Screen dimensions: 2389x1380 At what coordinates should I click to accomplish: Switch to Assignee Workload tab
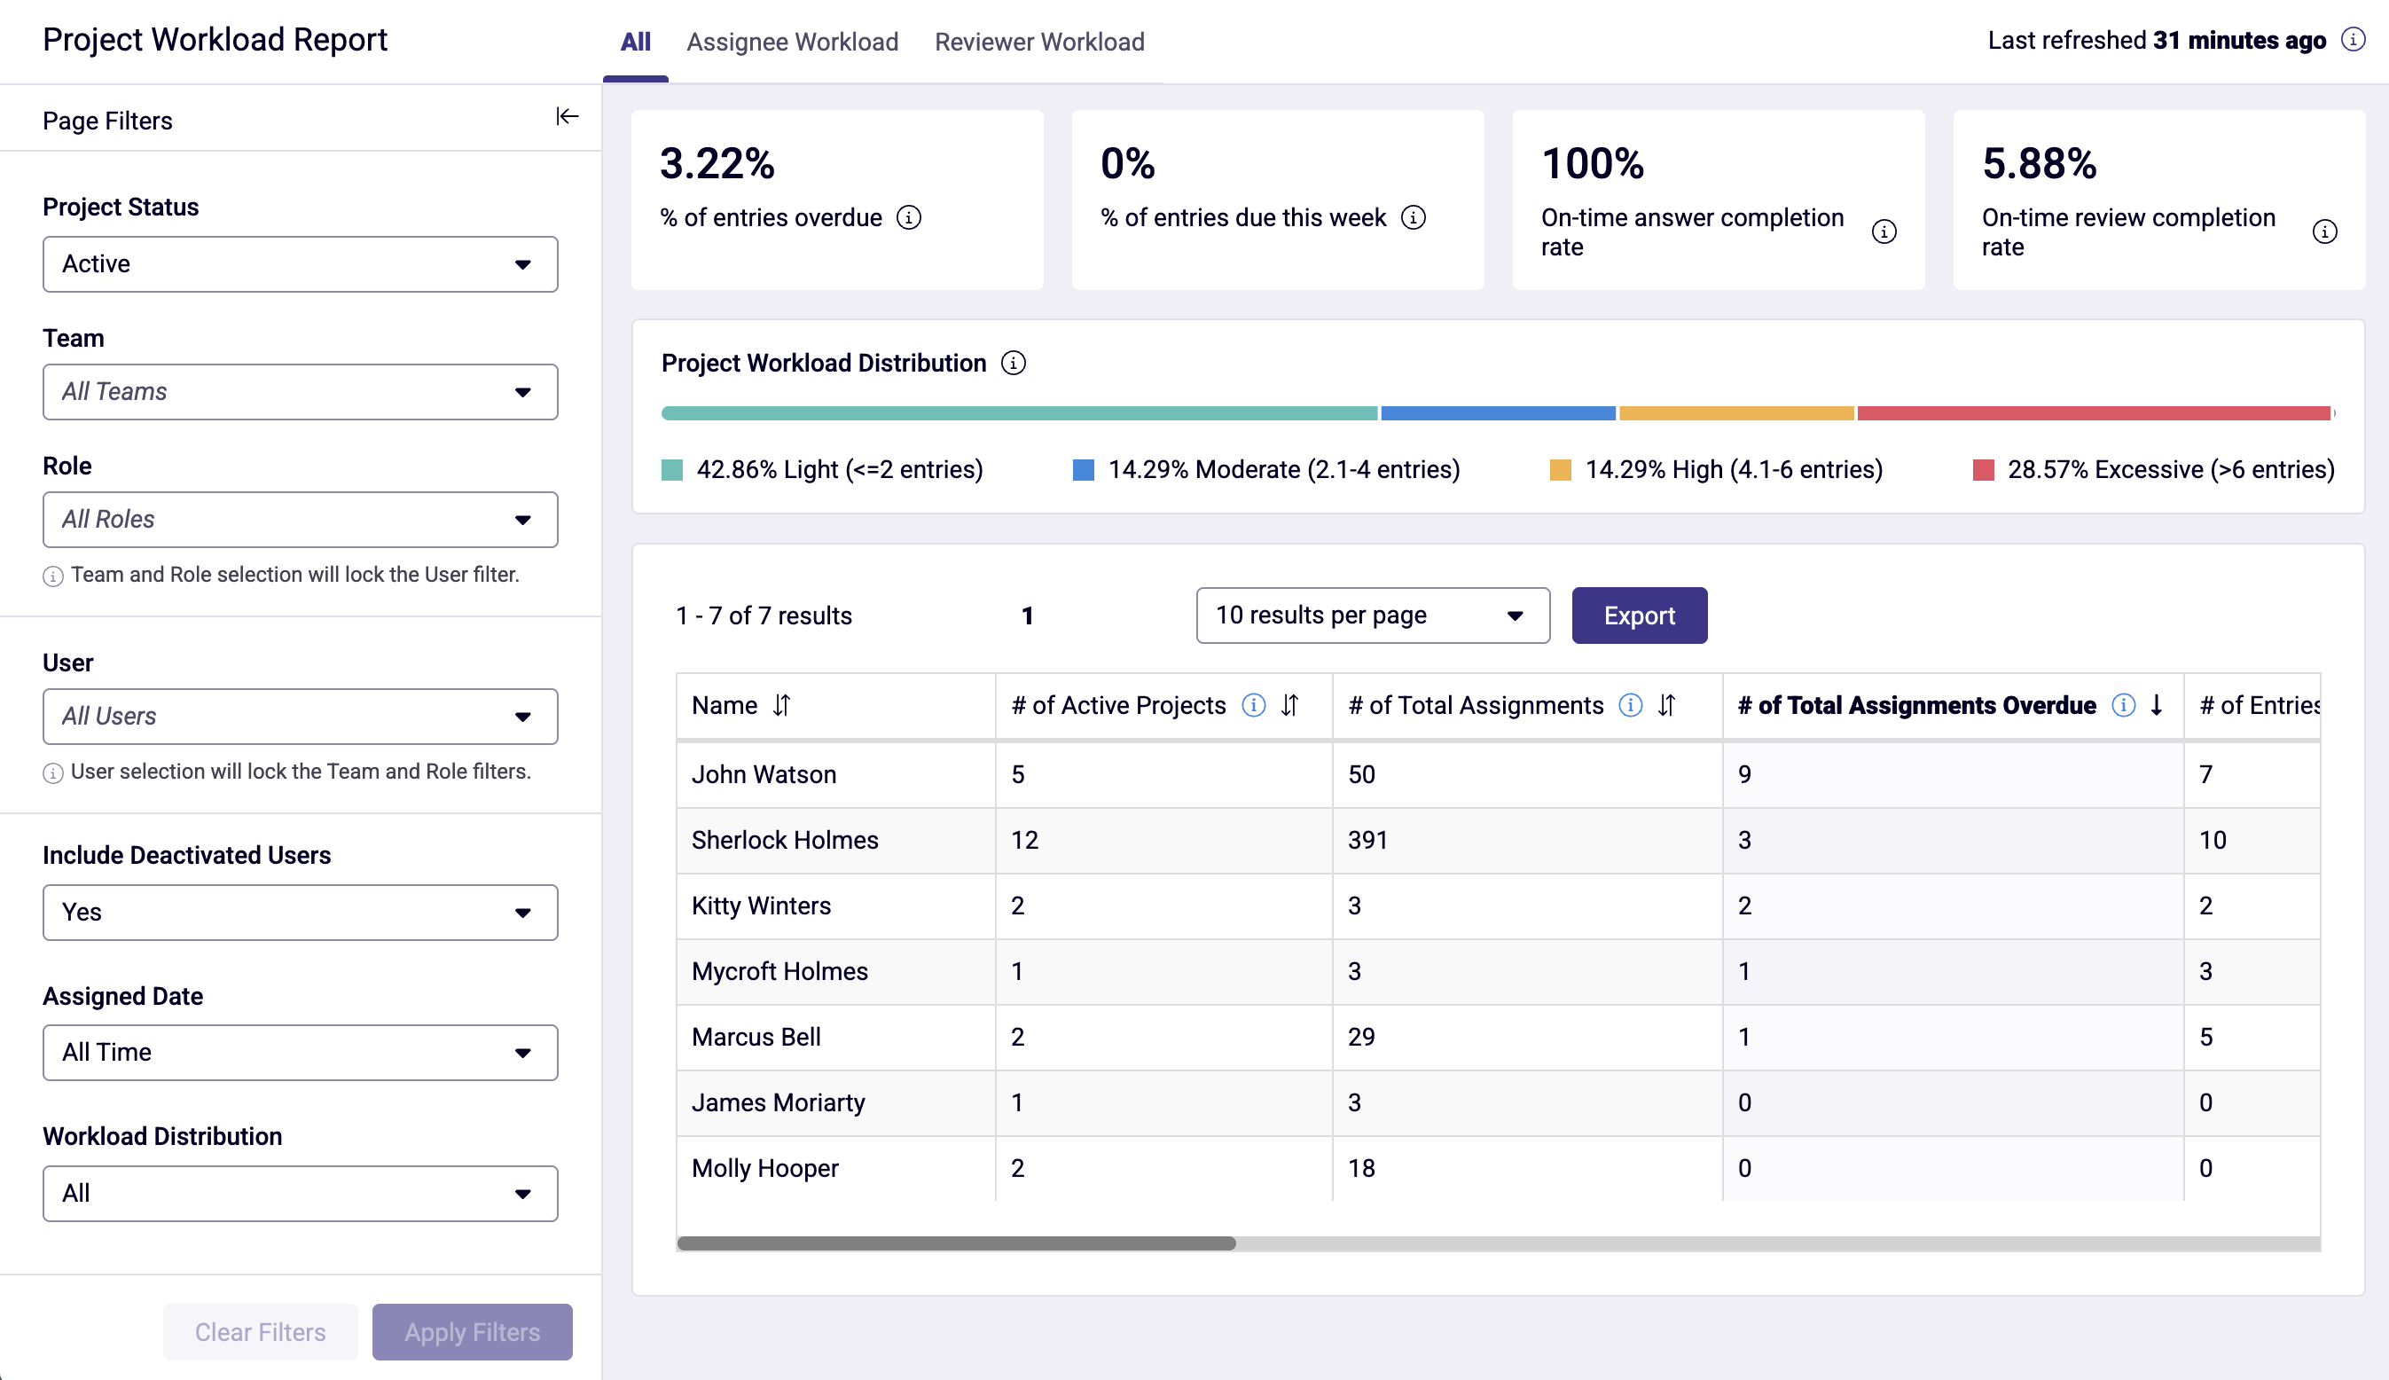tap(792, 42)
